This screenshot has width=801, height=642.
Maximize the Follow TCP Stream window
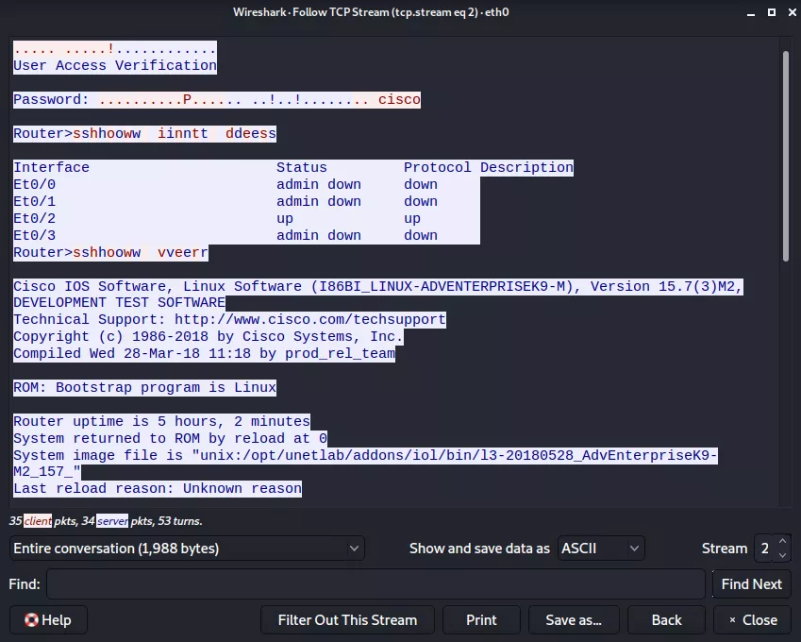(771, 12)
